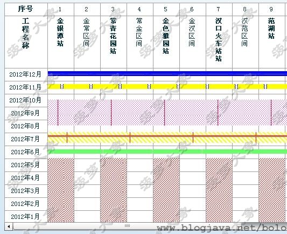
Task: Click the 序号 header cell
Action: pos(26,9)
